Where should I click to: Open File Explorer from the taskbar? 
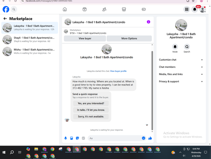tap(36, 149)
